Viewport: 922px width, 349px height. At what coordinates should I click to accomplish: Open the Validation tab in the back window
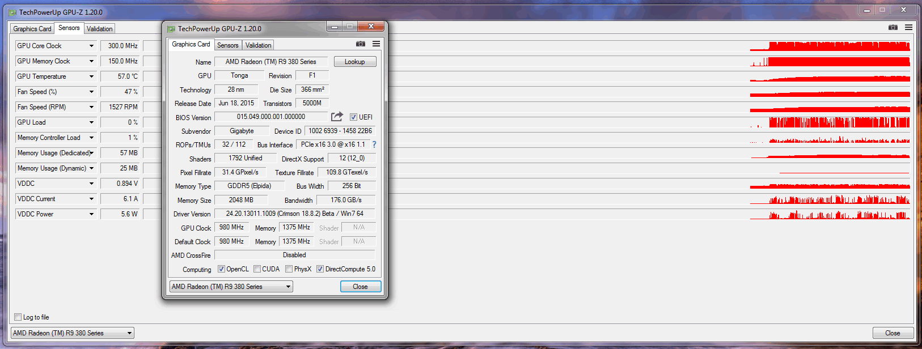coord(100,29)
